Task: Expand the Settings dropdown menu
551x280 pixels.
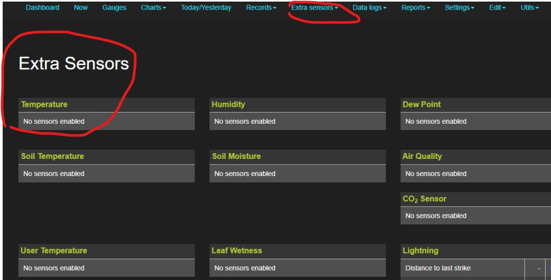Action: (459, 8)
